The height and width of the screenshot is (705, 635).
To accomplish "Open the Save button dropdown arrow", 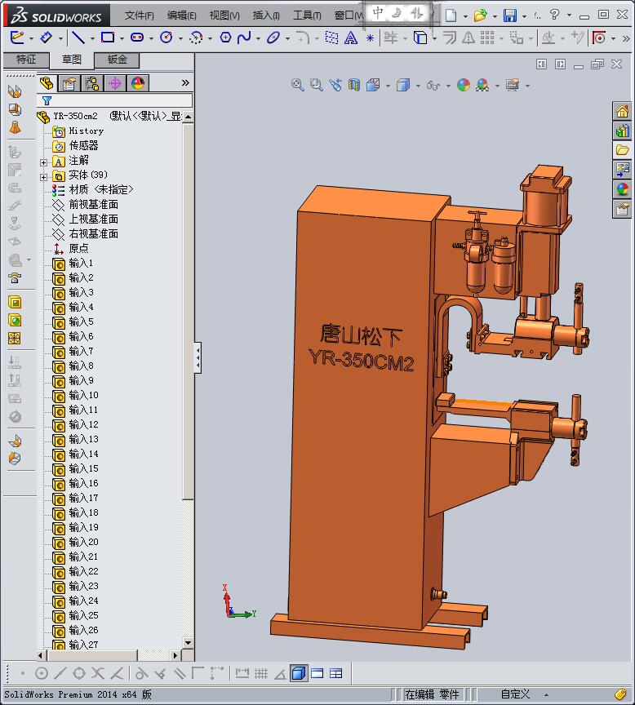I will (524, 16).
